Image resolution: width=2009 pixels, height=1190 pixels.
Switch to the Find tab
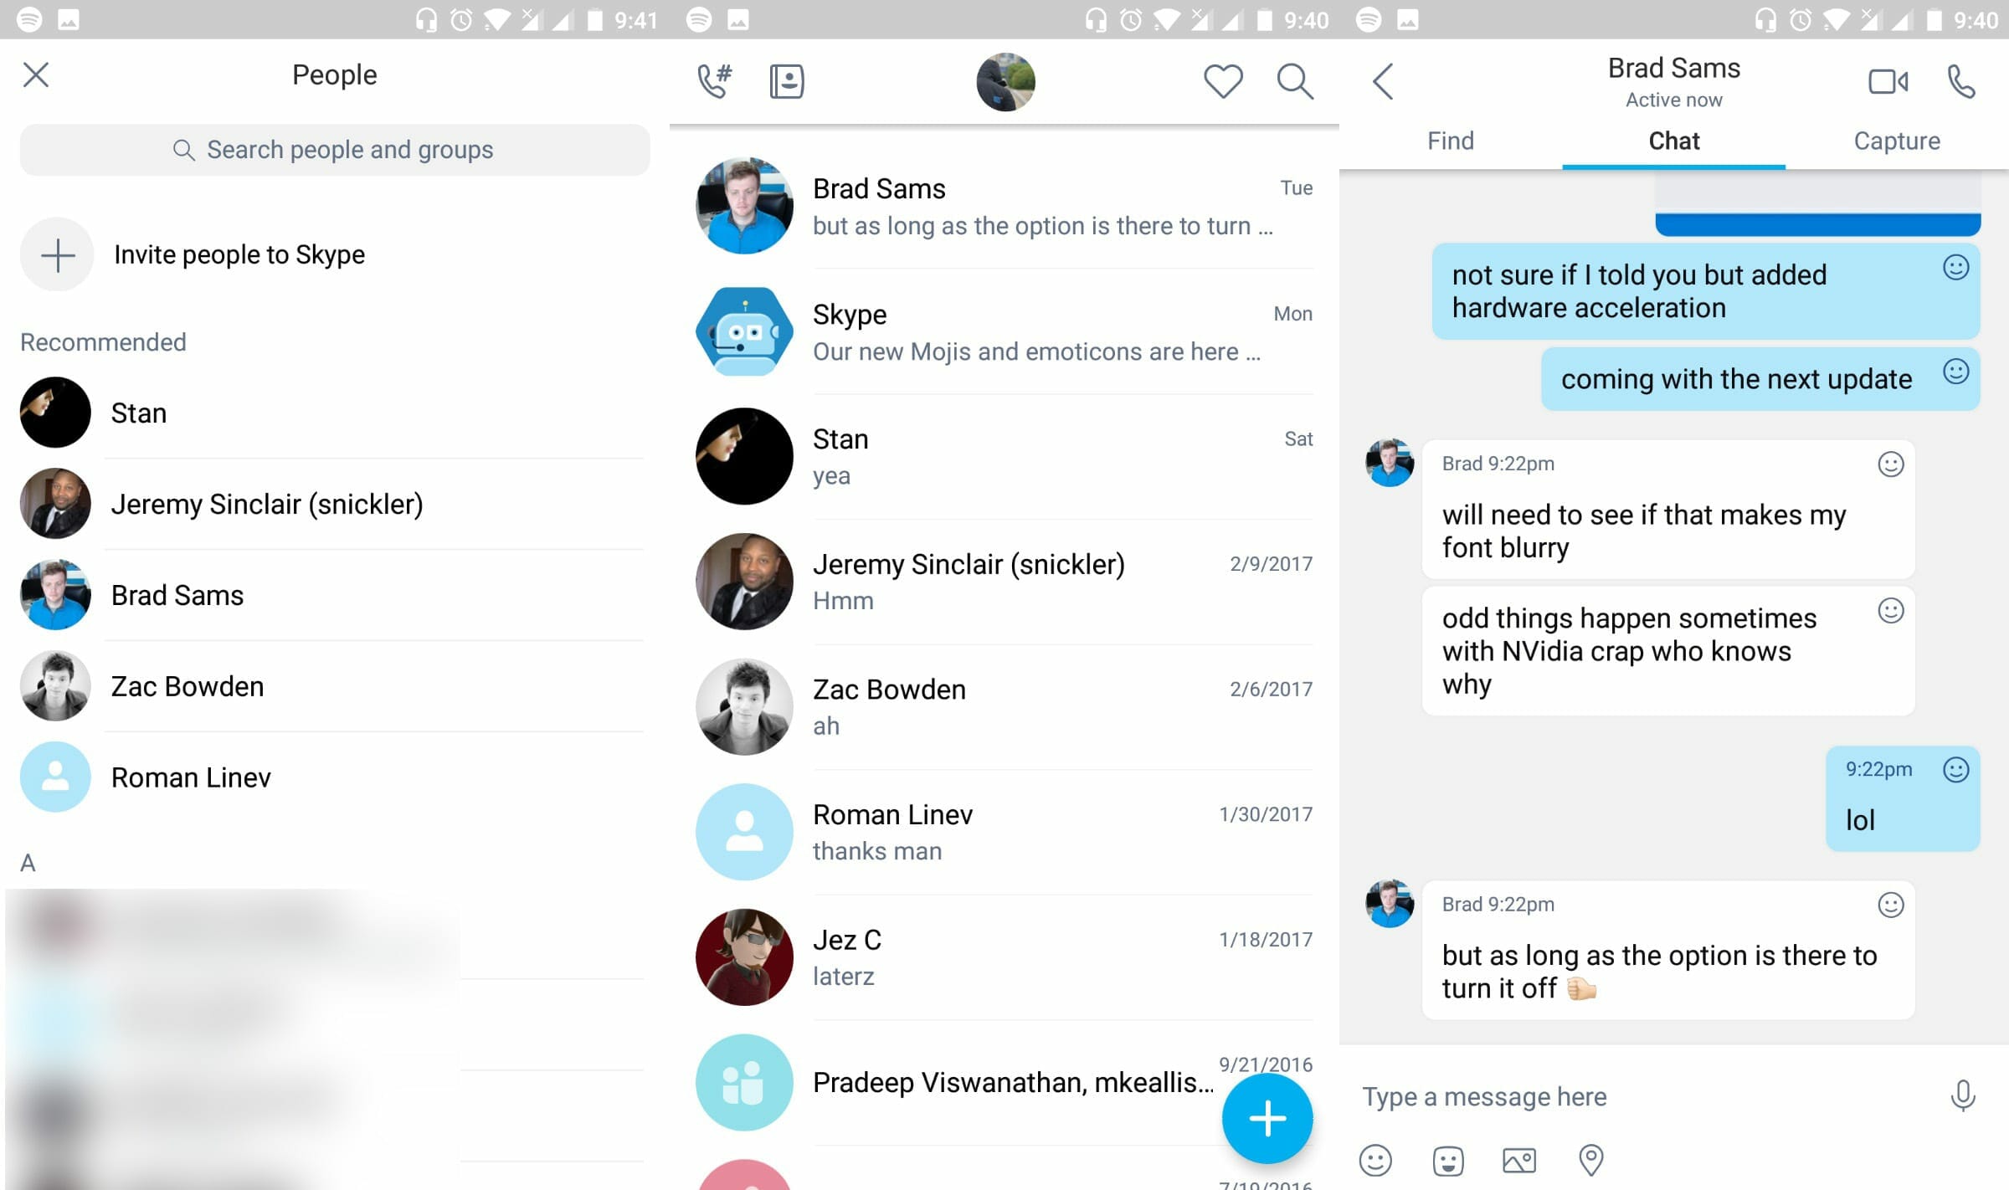pos(1451,141)
